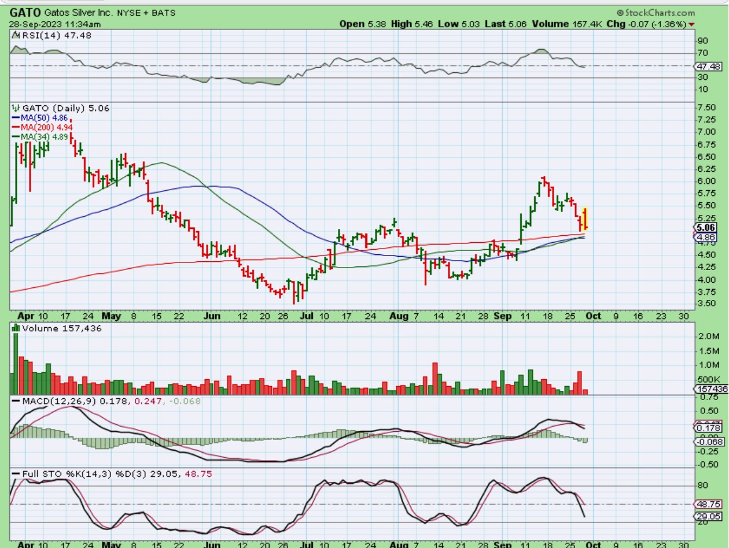729x548 pixels.
Task: Click the MA(34) 4.89 legend entry
Action: (41, 136)
